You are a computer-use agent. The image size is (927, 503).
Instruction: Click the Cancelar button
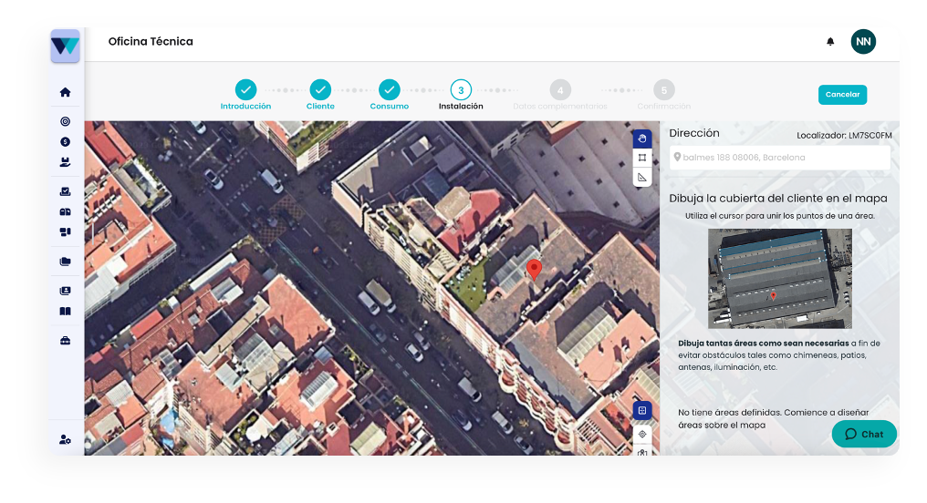point(842,95)
